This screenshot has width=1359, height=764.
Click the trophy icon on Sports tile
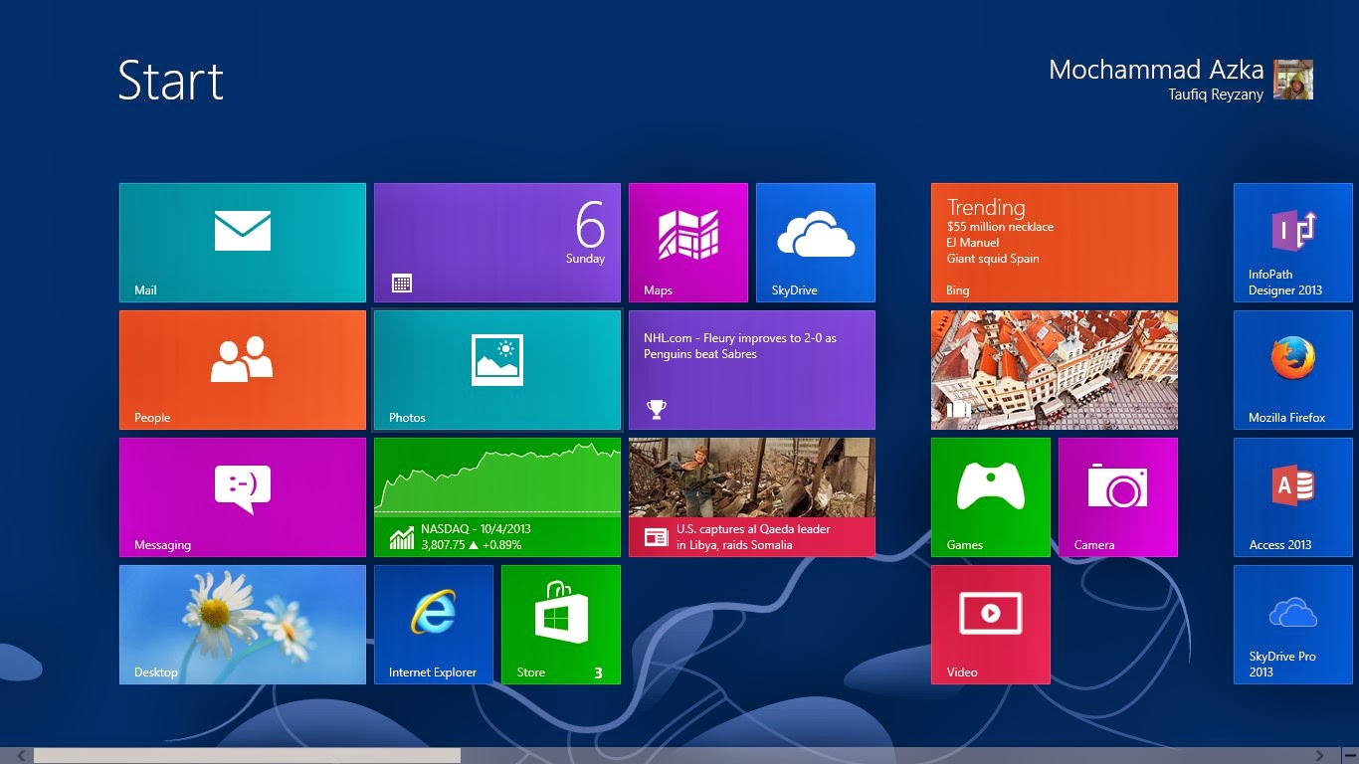[x=656, y=409]
